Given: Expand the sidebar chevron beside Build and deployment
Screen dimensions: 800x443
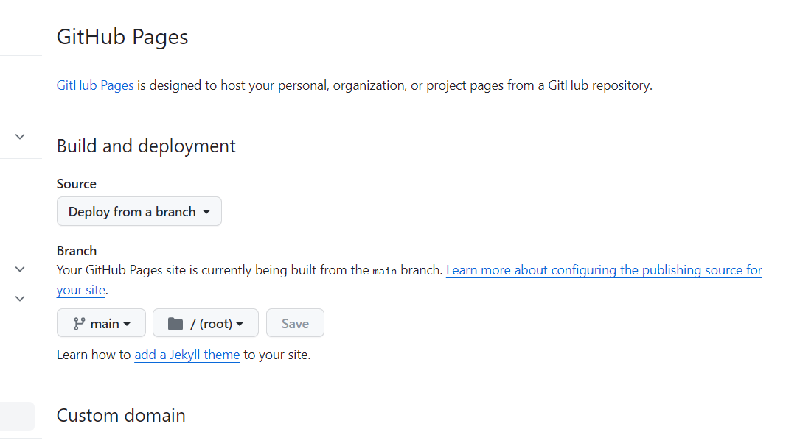Looking at the screenshot, I should click(20, 136).
